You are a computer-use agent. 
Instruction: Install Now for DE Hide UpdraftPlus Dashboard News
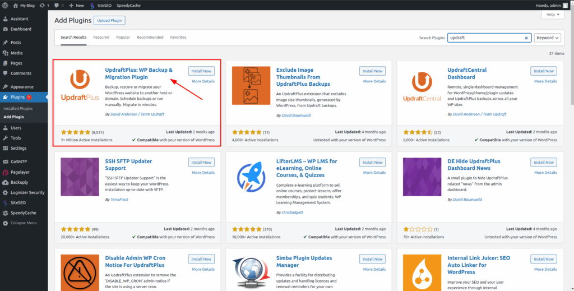(x=544, y=162)
